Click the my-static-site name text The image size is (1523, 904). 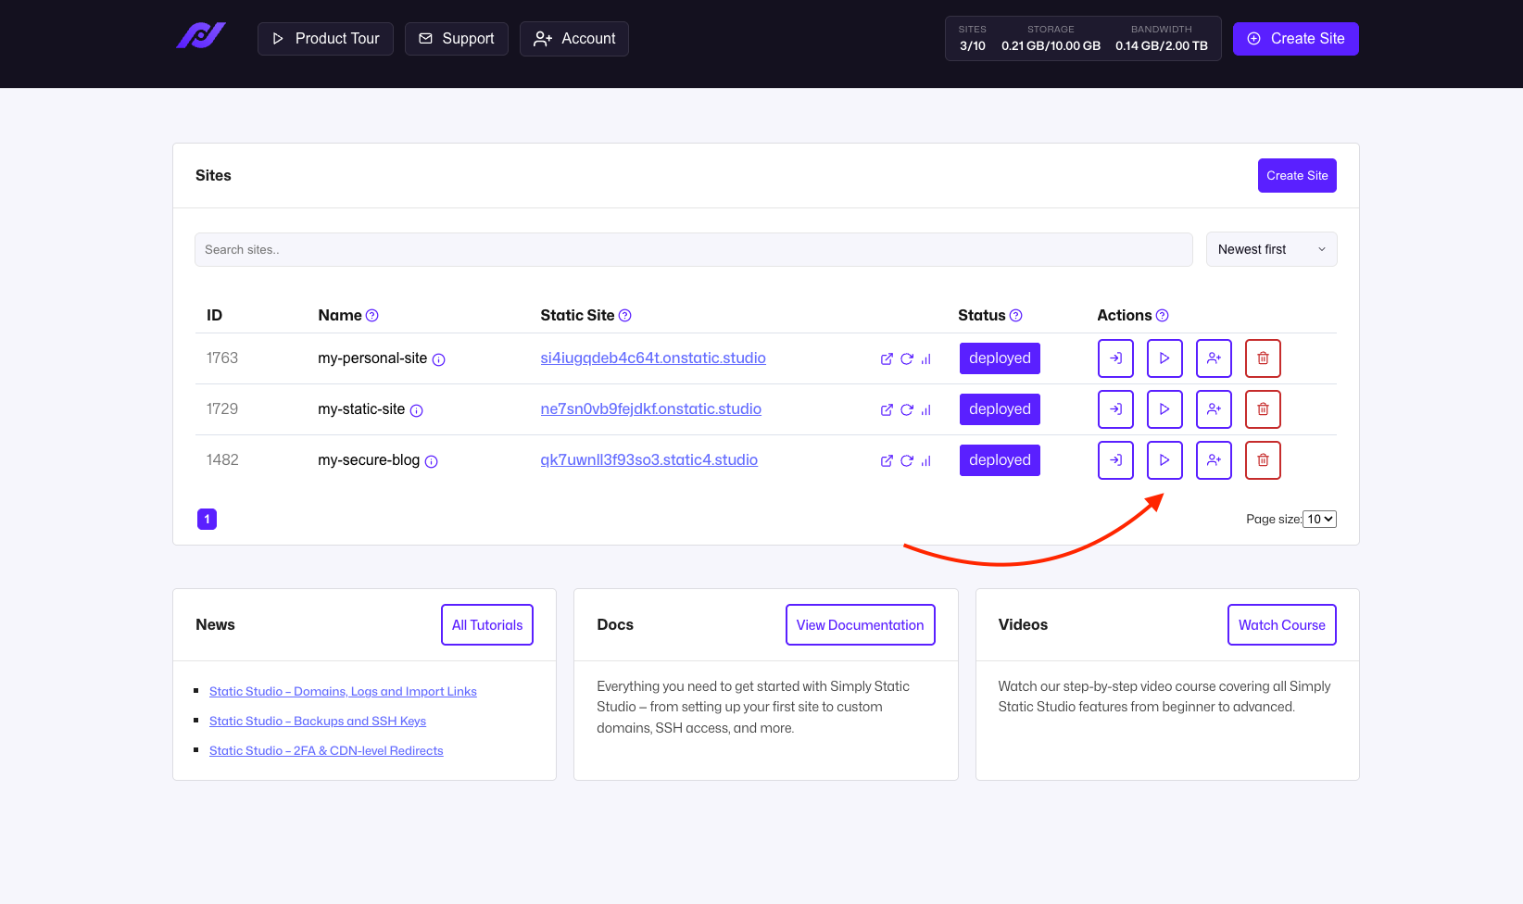click(x=361, y=409)
